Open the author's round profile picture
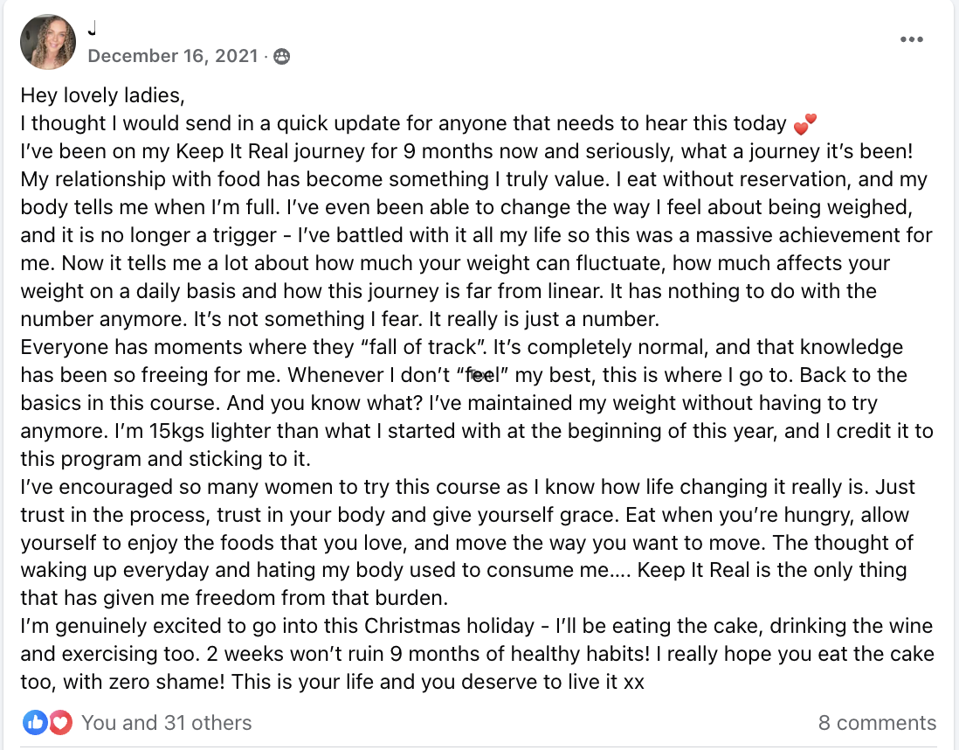Viewport: 959px width, 750px height. pos(48,42)
